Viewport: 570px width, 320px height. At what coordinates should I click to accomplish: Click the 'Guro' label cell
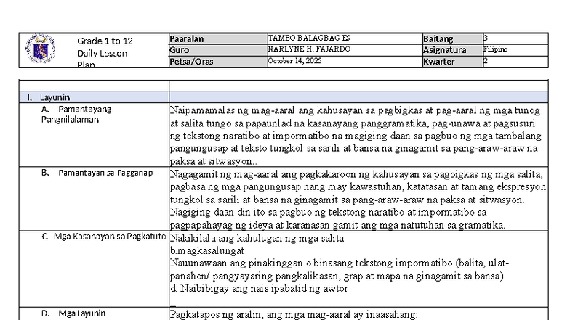click(218, 50)
